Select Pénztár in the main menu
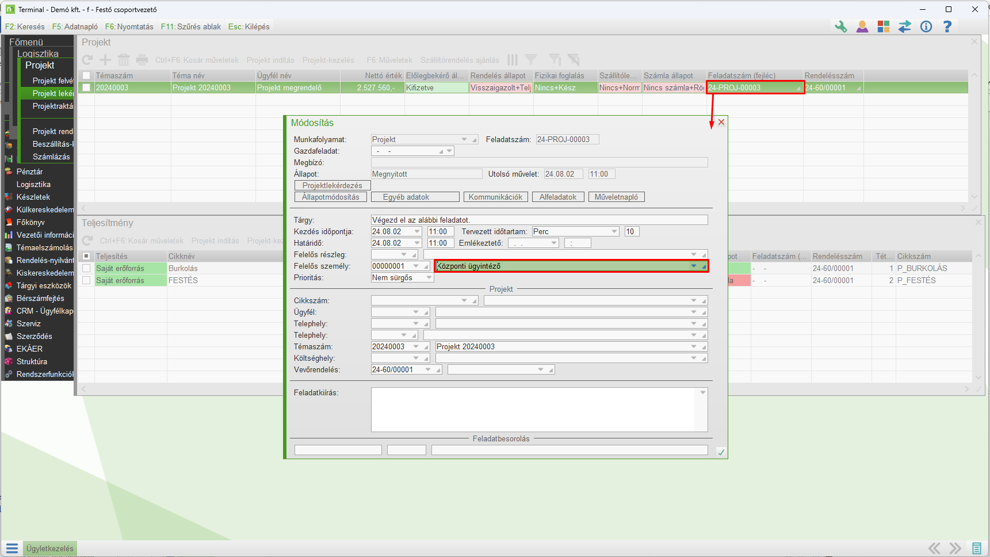This screenshot has height=557, width=990. point(29,171)
